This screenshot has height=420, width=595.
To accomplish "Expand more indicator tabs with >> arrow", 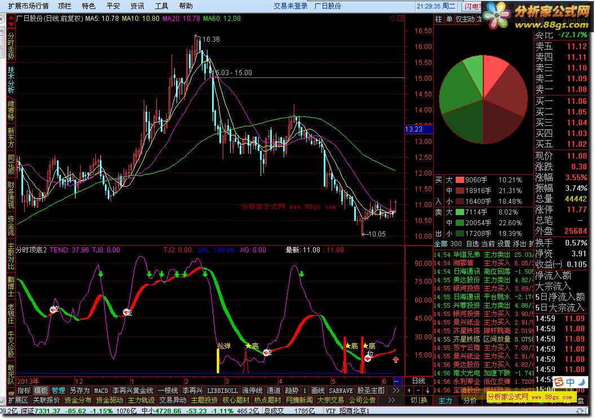I will coord(396,391).
